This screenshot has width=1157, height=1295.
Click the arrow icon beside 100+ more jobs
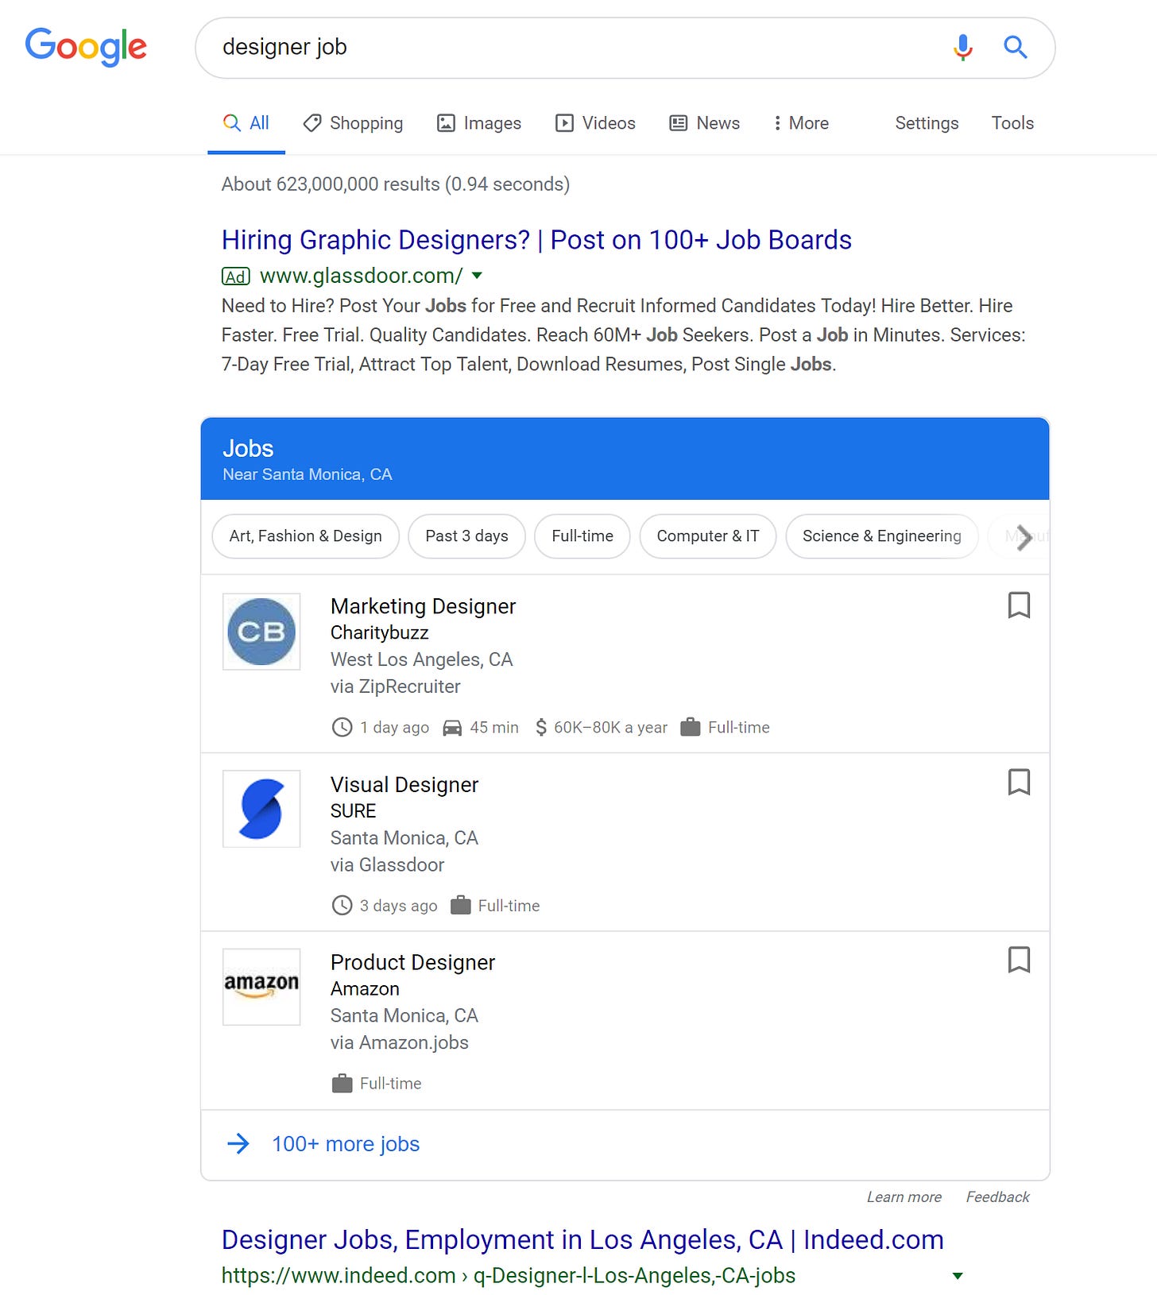[x=238, y=1144]
